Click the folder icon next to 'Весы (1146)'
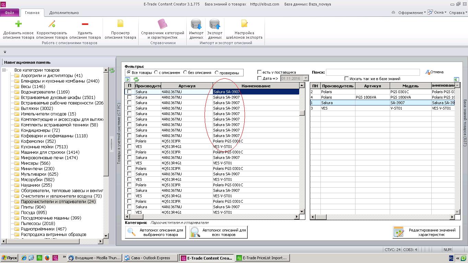 tap(16, 87)
